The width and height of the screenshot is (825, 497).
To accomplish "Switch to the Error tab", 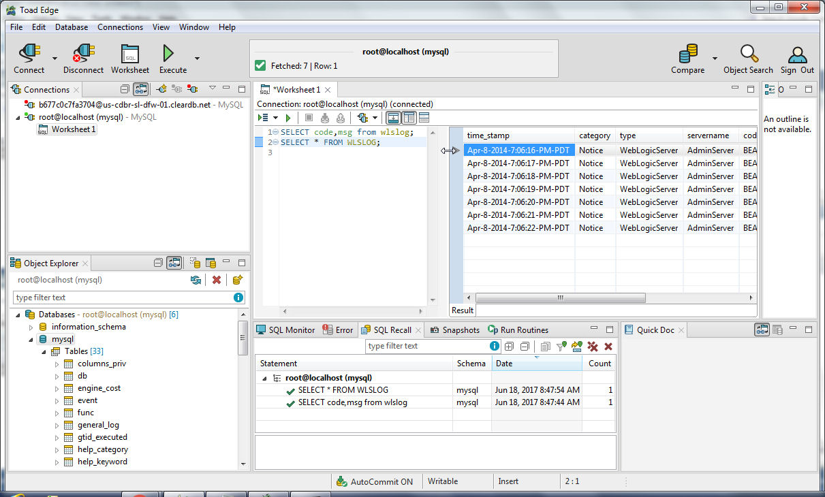I will [338, 330].
